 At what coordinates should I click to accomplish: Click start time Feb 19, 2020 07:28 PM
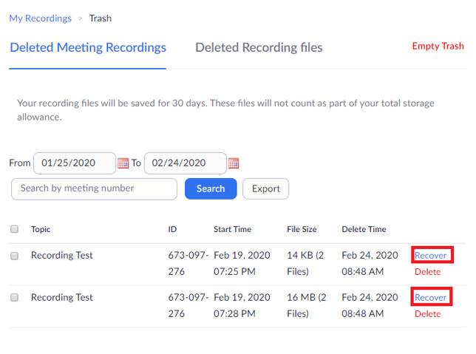242,305
